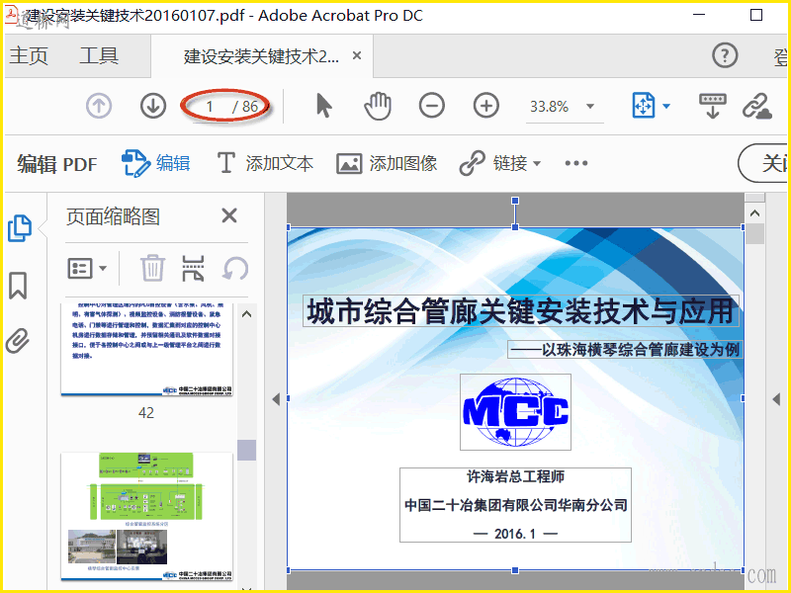Select the title text 城市综合管廊关键安装技术与应用
This screenshot has width=791, height=593.
pos(521,311)
